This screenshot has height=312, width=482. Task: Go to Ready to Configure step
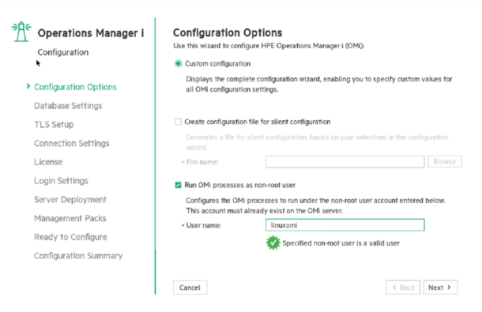pos(70,237)
